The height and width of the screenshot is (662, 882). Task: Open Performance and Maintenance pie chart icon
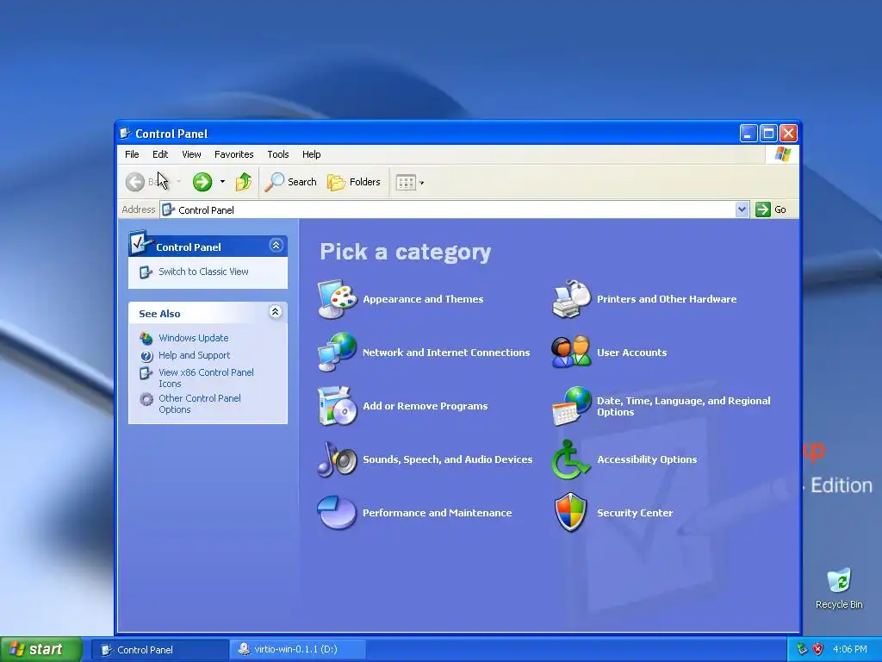tap(337, 513)
